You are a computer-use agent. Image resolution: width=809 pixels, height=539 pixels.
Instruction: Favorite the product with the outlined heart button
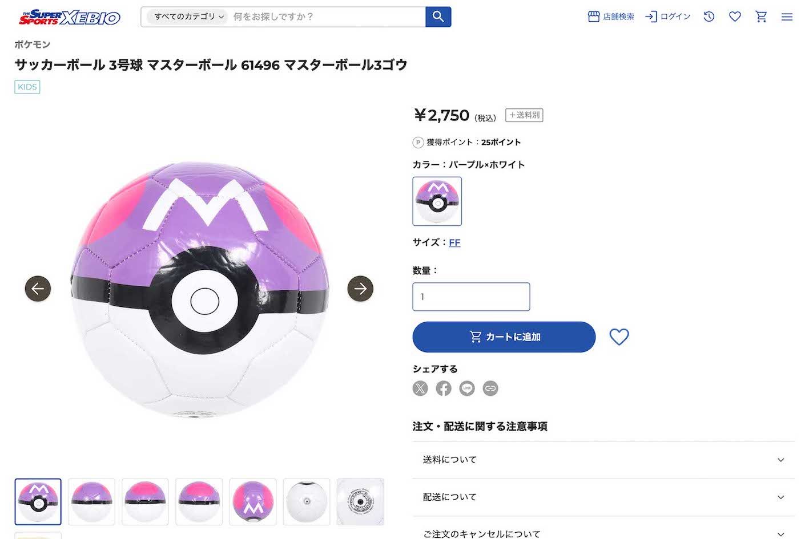coord(619,337)
